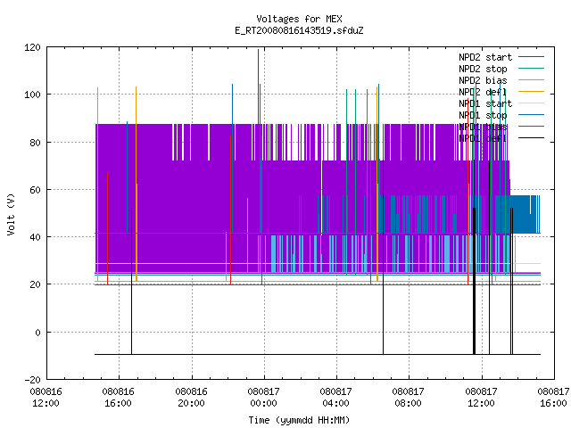Click the x-axis tick '080817 16:00'
This screenshot has width=571, height=428.
click(553, 398)
